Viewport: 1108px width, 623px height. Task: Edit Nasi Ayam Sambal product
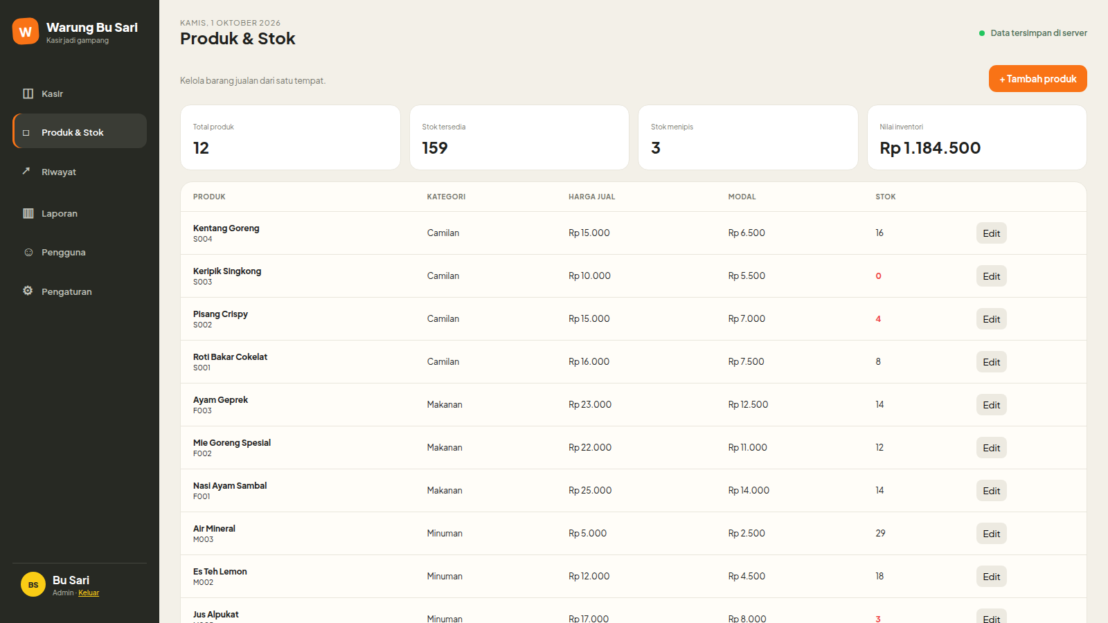pos(992,491)
